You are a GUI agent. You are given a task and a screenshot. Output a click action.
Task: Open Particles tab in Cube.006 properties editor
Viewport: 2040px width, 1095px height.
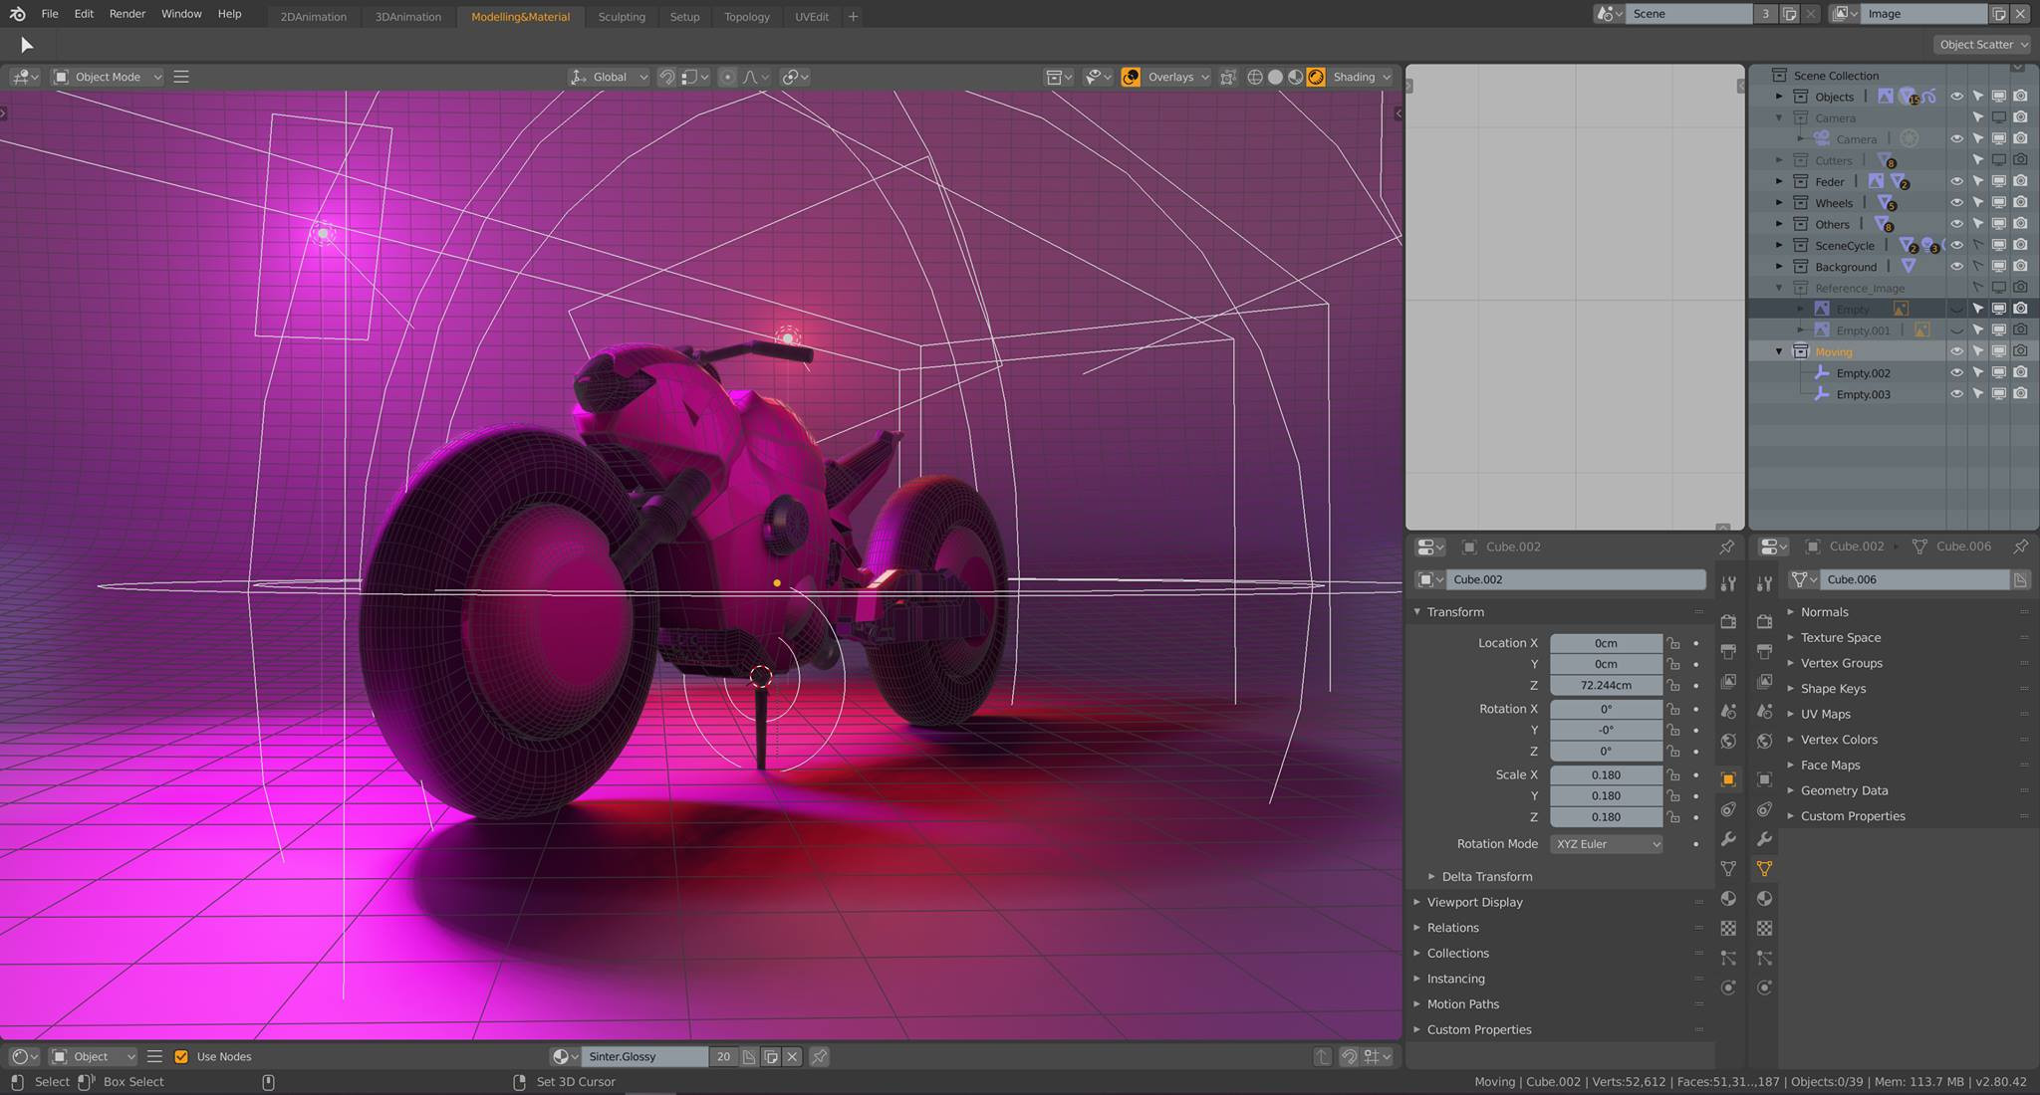(x=1764, y=958)
